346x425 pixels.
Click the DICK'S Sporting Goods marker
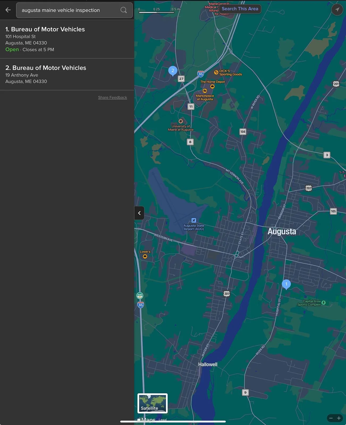point(216,72)
